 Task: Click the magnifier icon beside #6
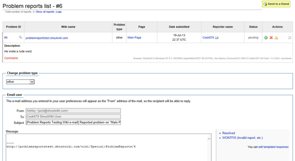[x=20, y=37]
